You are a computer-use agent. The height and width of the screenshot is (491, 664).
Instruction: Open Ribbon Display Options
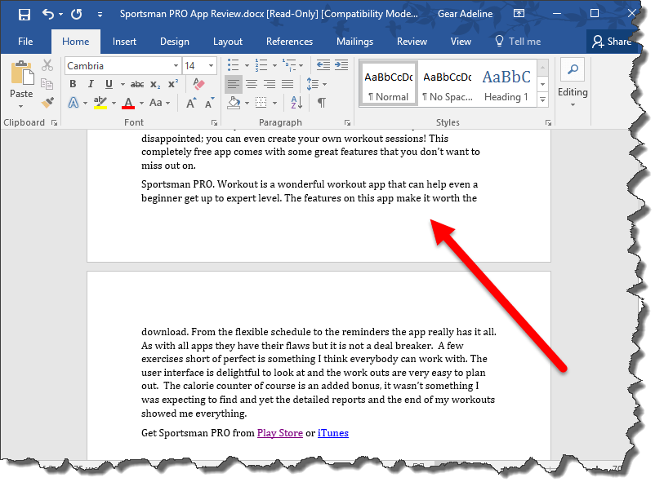(519, 14)
